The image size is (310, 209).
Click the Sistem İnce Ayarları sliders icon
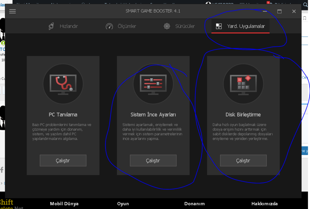(x=153, y=84)
